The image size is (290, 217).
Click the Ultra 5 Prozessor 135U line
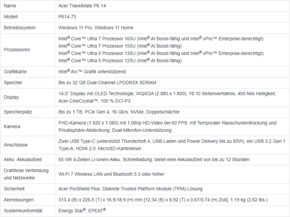tap(161, 54)
